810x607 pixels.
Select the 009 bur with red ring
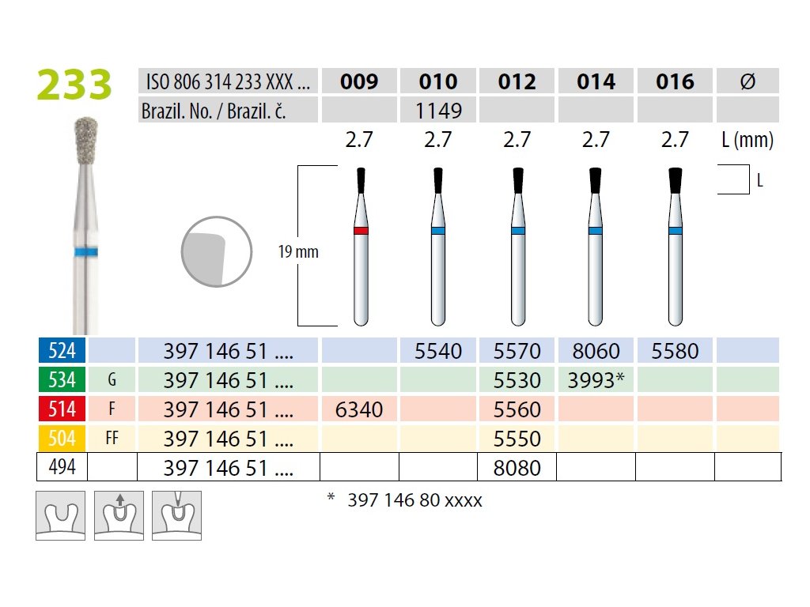(361, 247)
